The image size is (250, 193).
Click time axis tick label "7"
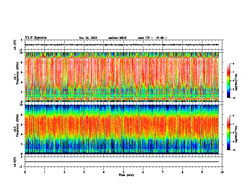point(163,172)
